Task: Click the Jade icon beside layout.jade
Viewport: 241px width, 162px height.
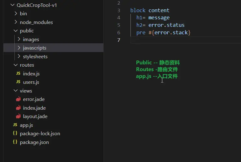Action: click(18, 117)
